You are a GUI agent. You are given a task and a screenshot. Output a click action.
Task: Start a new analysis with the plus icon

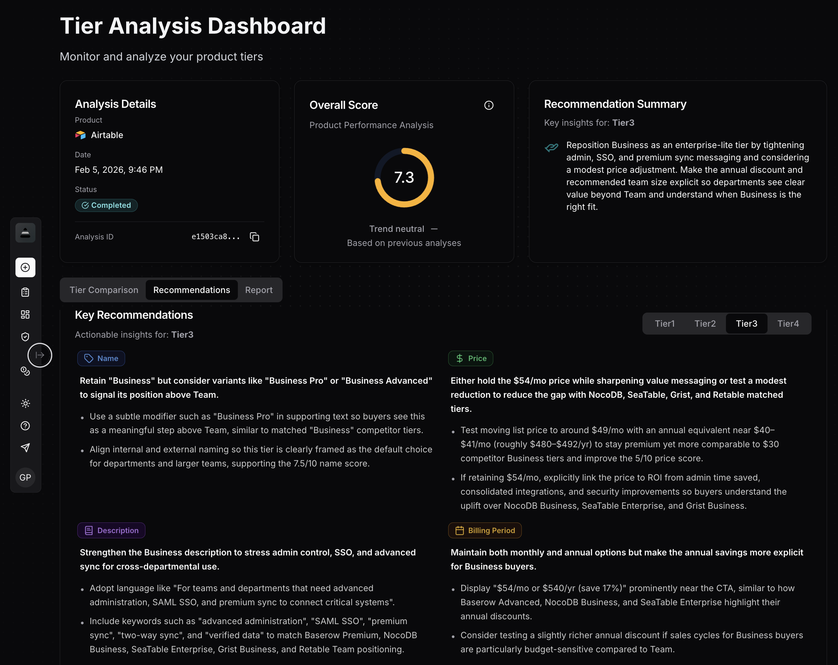click(x=25, y=267)
